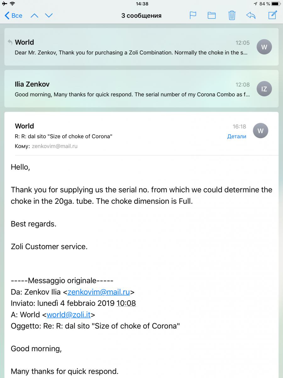Open world@zoli.it email link
Image resolution: width=283 pixels, height=378 pixels.
pos(69,315)
